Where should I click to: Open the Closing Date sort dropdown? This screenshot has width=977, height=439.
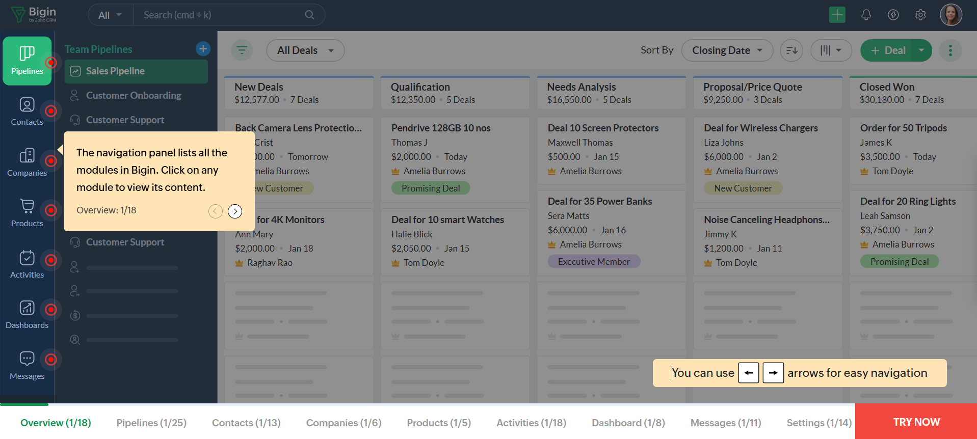pyautogui.click(x=727, y=50)
